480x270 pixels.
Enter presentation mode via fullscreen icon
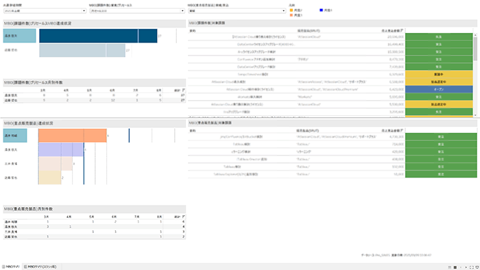tap(472, 267)
